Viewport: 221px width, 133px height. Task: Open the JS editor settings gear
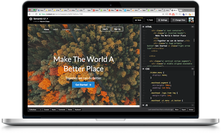coord(143,105)
